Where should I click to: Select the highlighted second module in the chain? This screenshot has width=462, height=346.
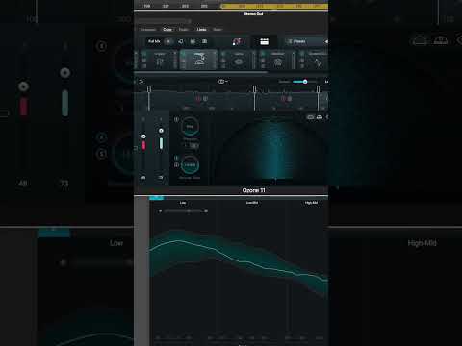click(198, 60)
